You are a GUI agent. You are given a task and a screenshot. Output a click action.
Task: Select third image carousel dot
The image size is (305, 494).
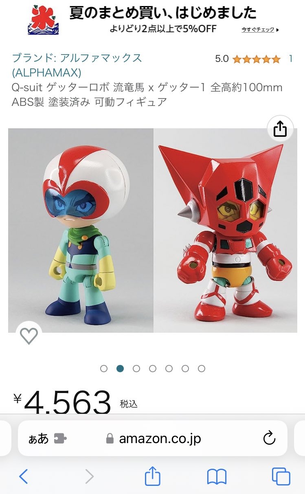136,369
